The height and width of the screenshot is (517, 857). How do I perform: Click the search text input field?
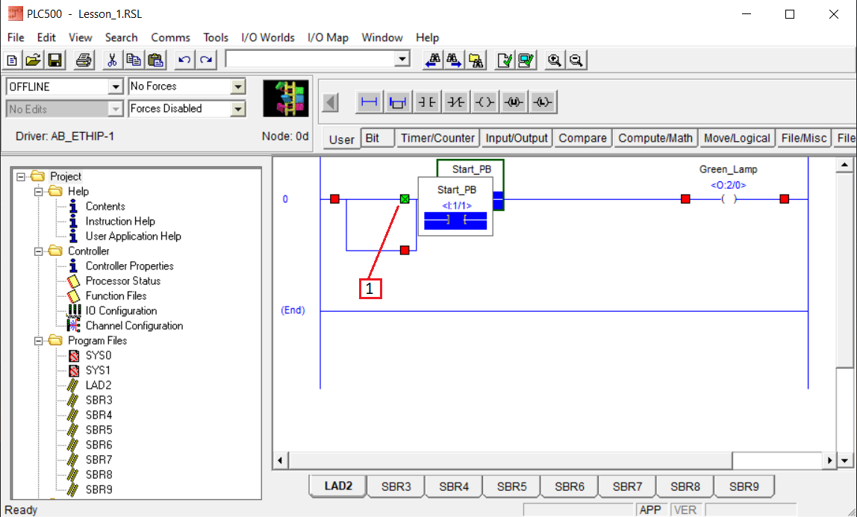coord(311,59)
